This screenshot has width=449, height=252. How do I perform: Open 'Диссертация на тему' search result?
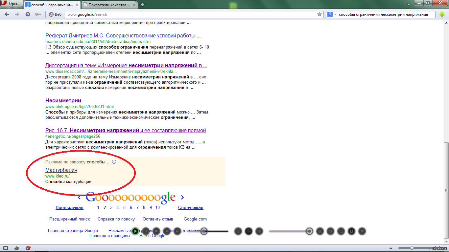(126, 65)
